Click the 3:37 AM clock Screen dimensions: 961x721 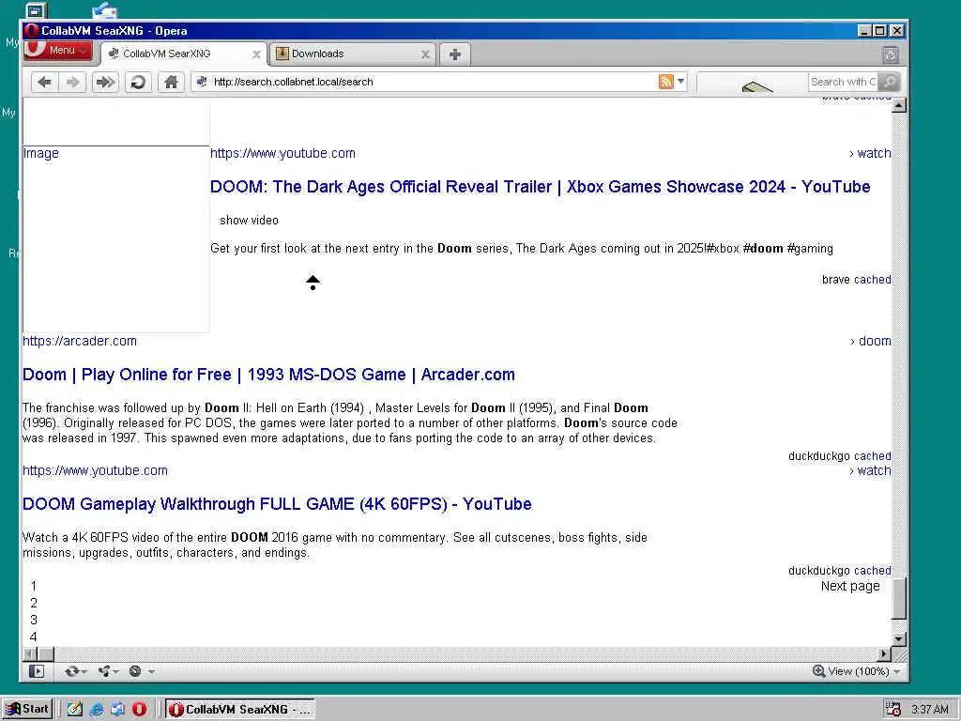[x=930, y=710]
